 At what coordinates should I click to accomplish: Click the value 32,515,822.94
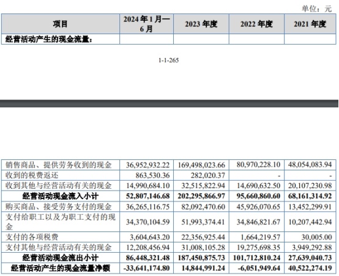(x=203, y=186)
